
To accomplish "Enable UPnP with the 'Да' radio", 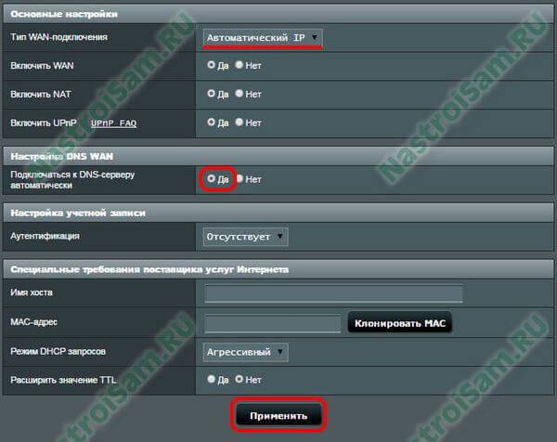I will pos(212,122).
